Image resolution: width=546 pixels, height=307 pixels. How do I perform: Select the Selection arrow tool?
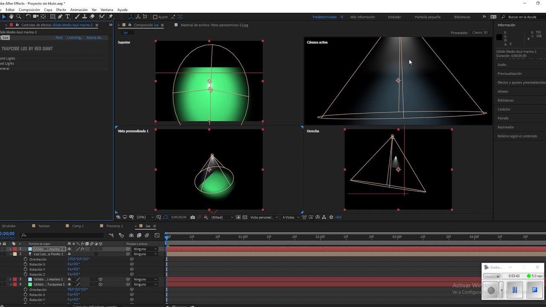click(x=4, y=17)
